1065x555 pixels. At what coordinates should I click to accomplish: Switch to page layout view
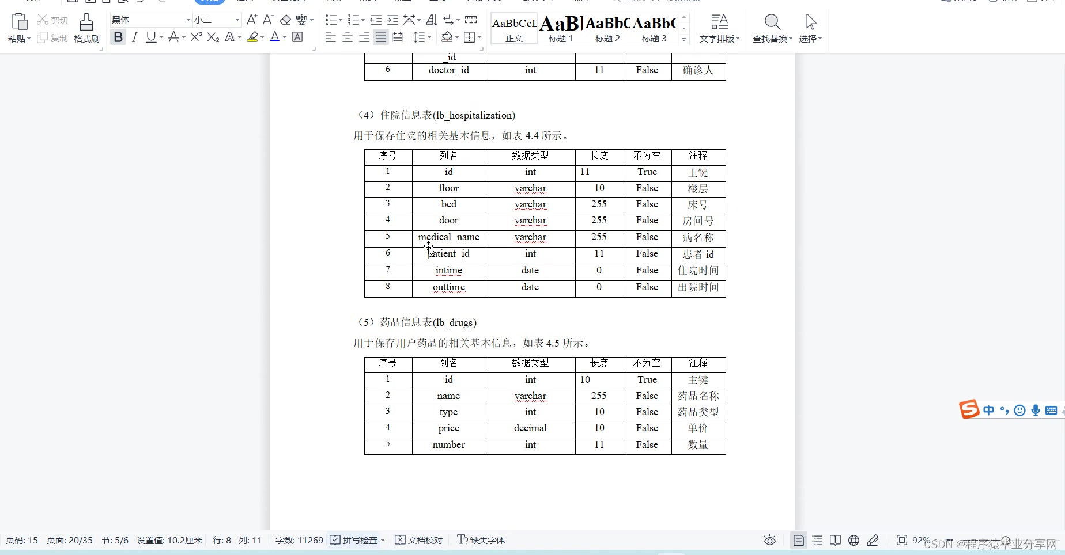[x=798, y=540]
